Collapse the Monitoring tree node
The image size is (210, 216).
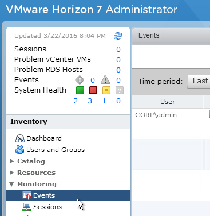11,184
